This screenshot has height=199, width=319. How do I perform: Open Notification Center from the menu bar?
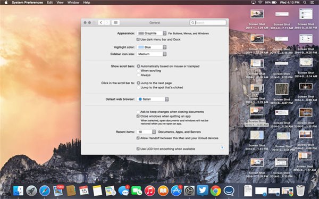point(312,3)
